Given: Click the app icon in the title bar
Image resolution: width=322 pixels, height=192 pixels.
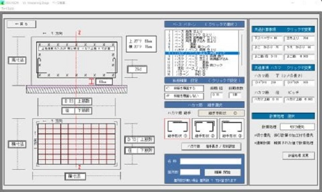Looking at the screenshot, I should pos(3,3).
